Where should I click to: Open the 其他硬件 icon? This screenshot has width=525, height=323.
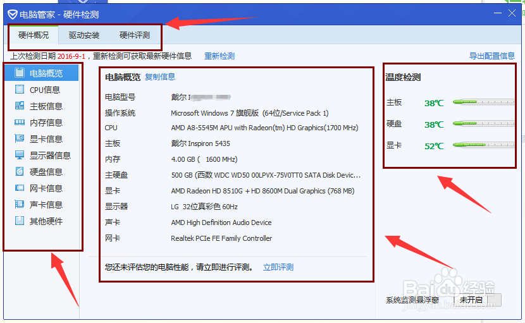point(20,221)
